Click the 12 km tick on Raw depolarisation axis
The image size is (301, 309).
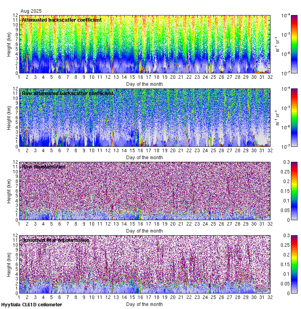(x=15, y=162)
